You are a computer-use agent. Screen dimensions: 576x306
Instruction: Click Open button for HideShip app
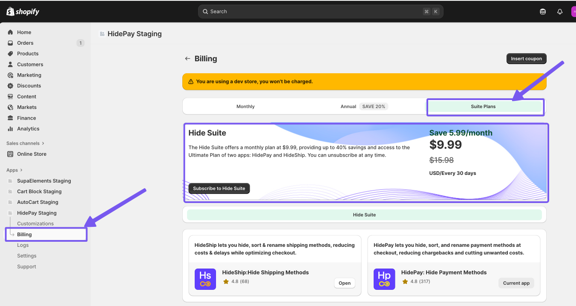point(344,283)
